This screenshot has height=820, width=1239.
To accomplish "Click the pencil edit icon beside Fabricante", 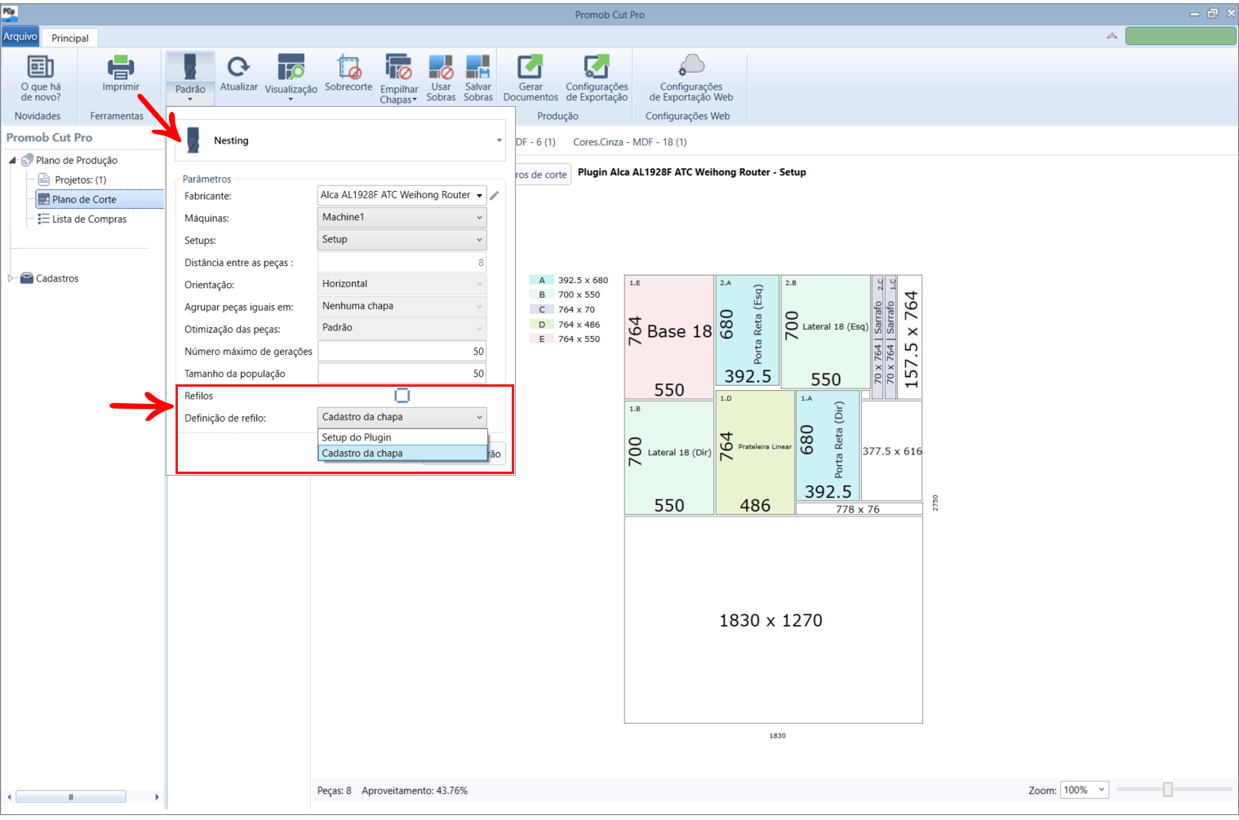I will (x=495, y=196).
